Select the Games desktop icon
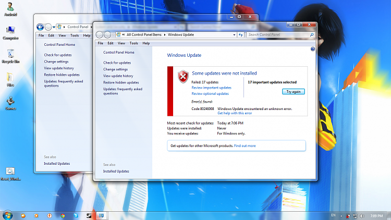The width and height of the screenshot is (391, 220). pos(10,103)
